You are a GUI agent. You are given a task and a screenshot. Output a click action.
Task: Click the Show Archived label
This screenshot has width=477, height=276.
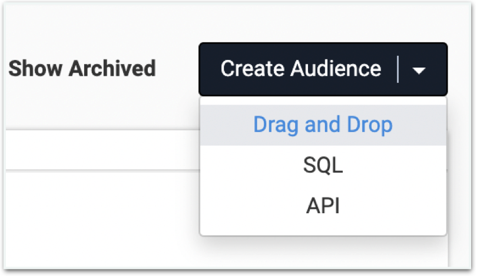pos(82,68)
